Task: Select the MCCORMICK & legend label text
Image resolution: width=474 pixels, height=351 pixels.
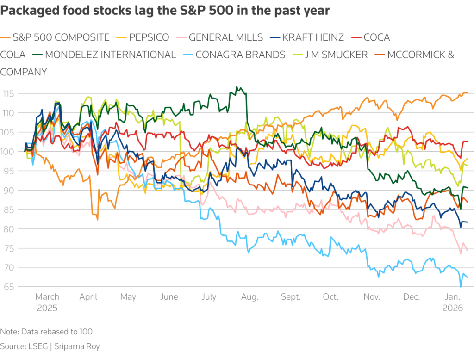Action: coord(420,55)
